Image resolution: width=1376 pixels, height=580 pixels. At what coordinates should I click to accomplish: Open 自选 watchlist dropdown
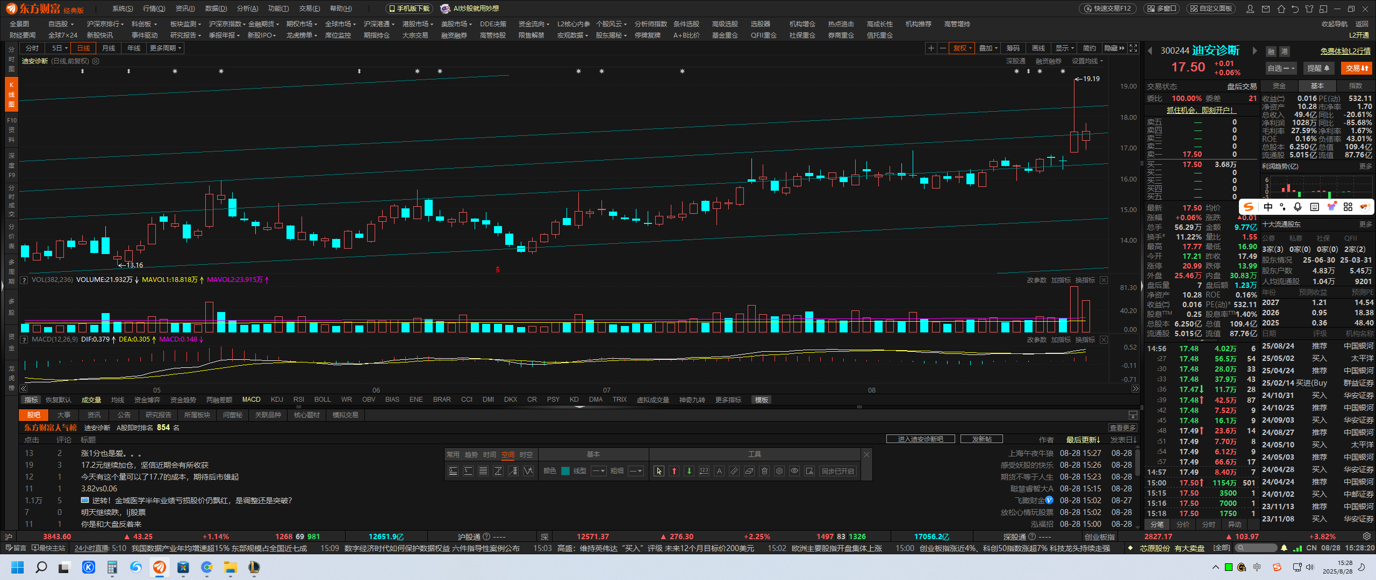1281,68
